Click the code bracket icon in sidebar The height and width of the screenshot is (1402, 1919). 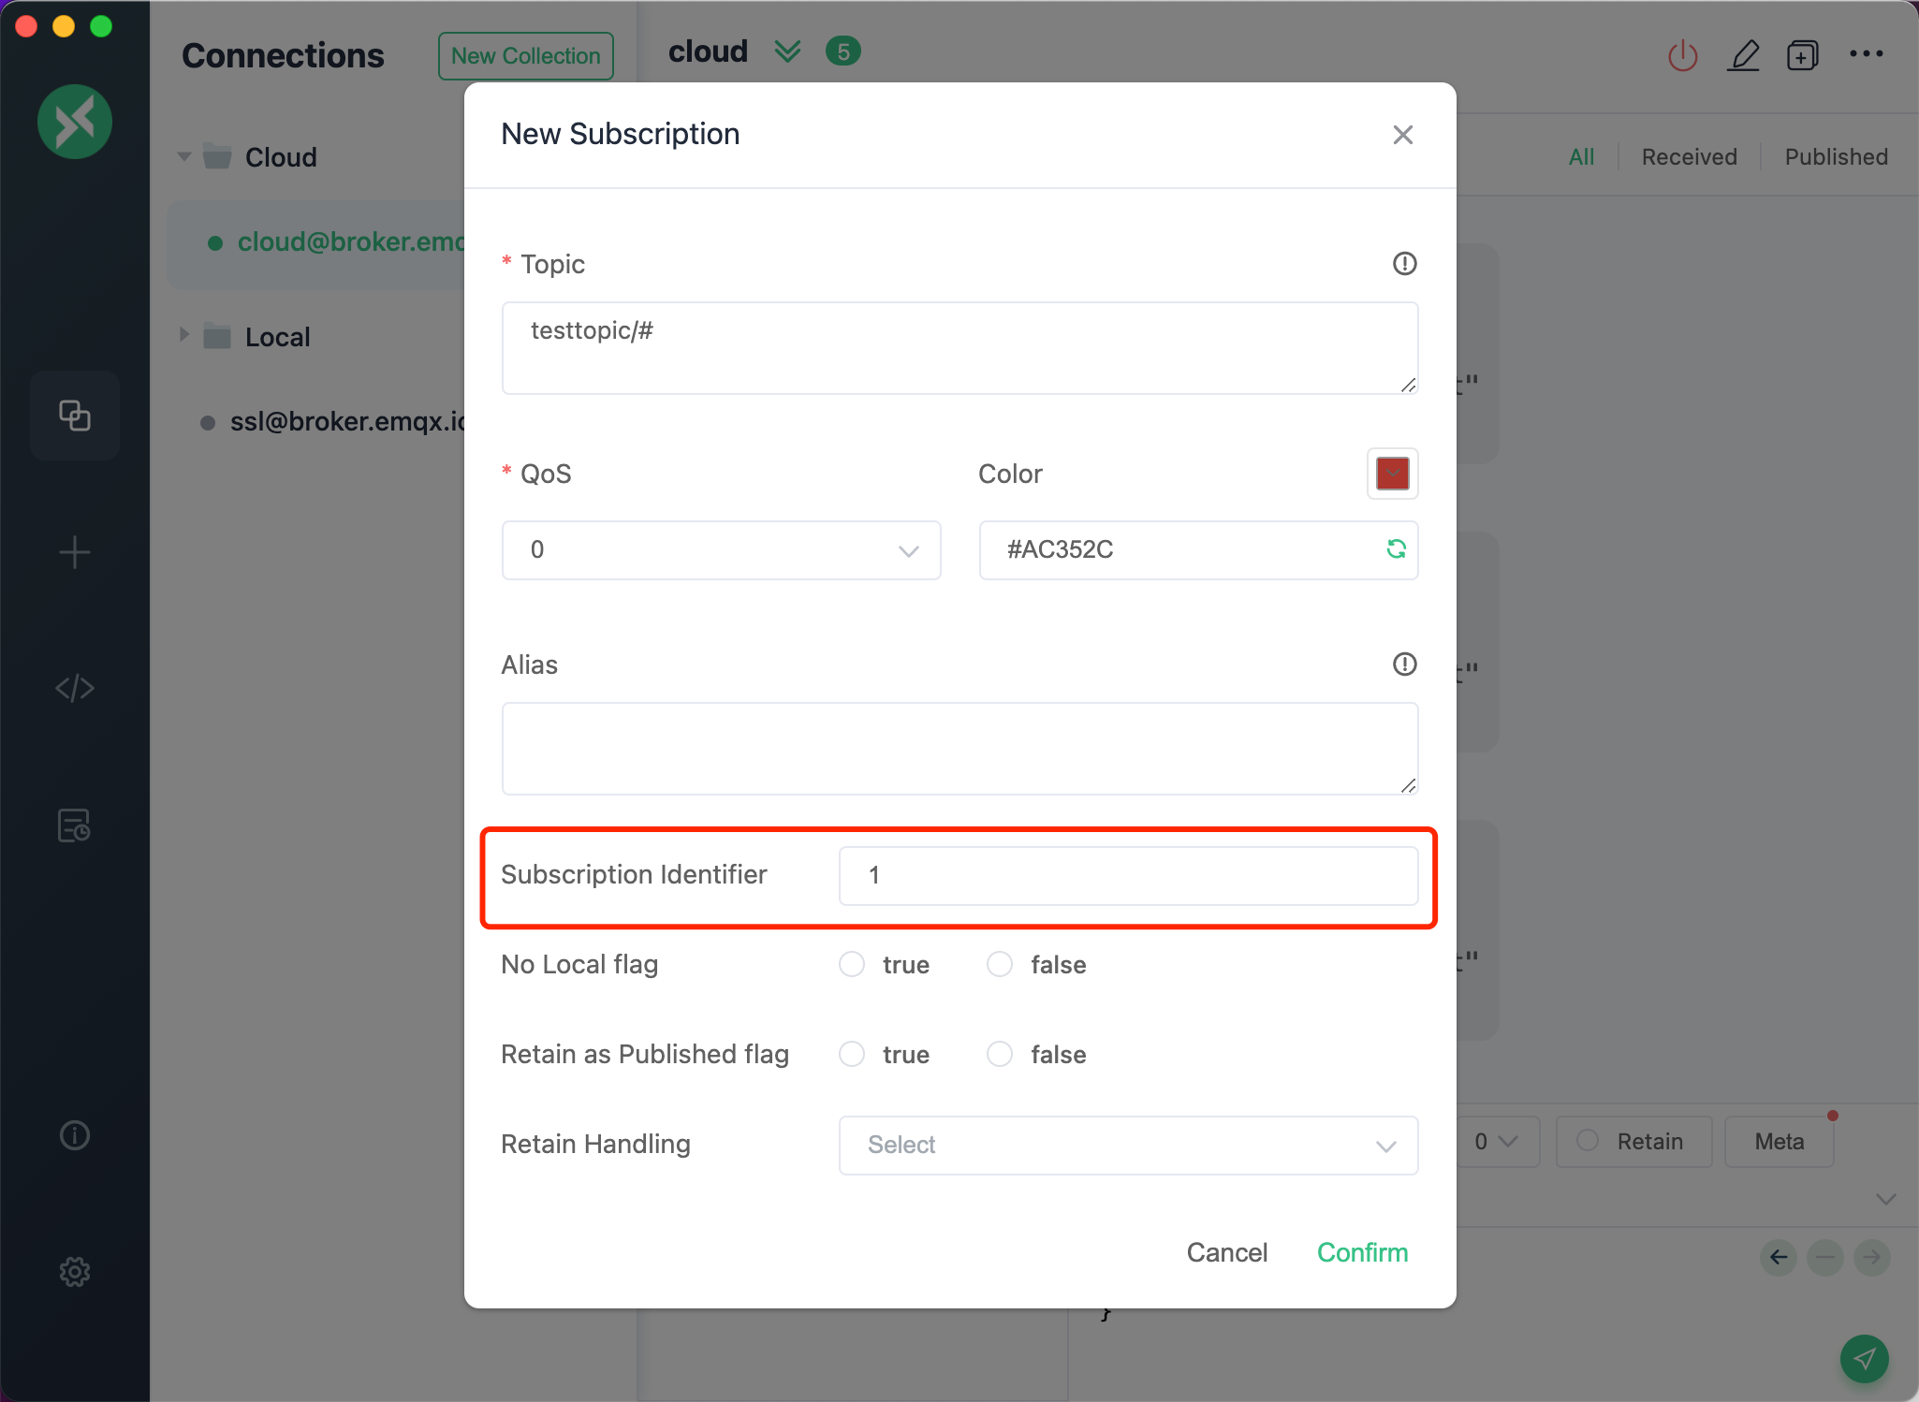(75, 688)
